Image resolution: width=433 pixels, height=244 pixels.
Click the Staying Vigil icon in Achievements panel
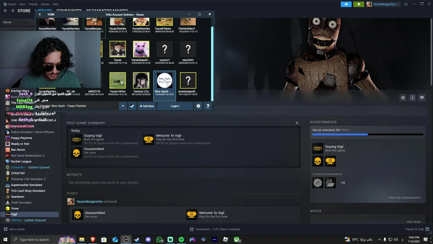coord(318,148)
